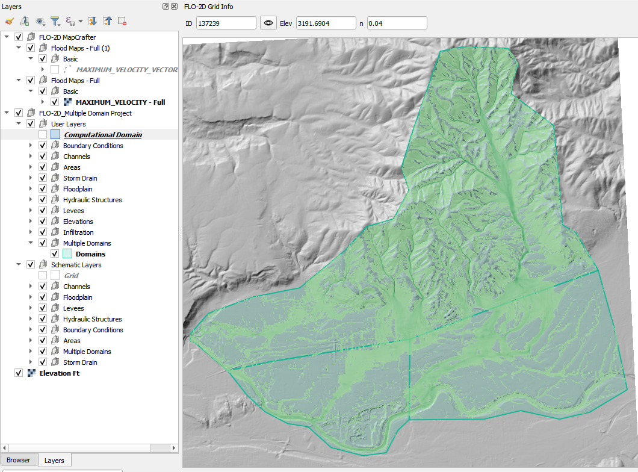
Task: Toggle the Grid layer checkbox on
Action: [43, 276]
